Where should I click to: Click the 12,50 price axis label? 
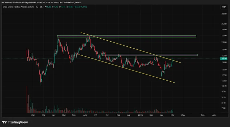[224, 75]
